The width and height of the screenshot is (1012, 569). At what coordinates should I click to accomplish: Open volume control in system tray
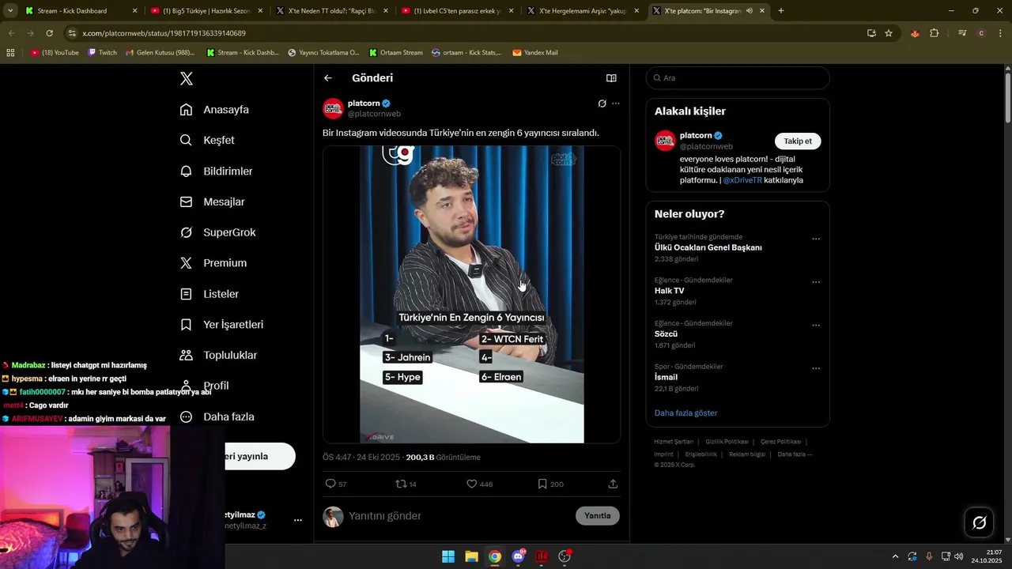(x=958, y=556)
